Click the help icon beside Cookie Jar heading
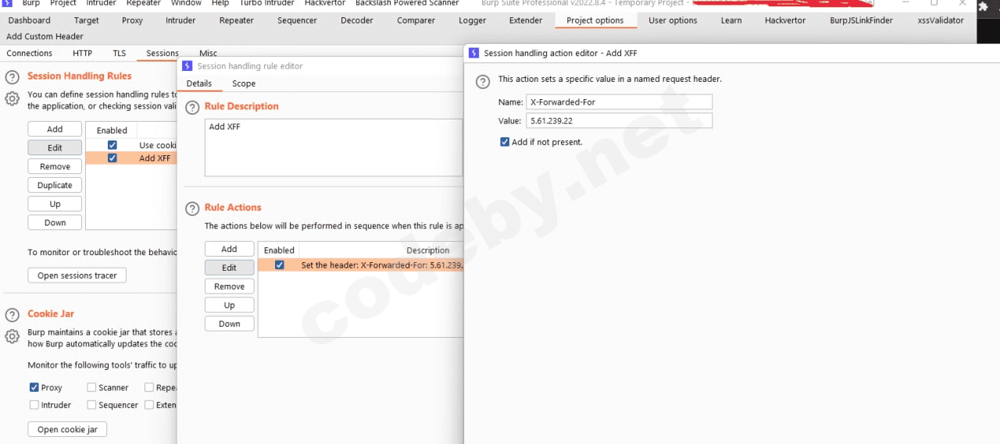The width and height of the screenshot is (1000, 444). [12, 315]
